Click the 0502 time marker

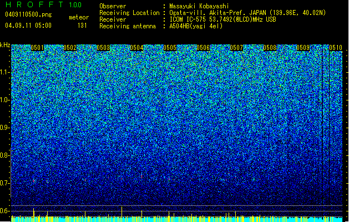[70, 48]
